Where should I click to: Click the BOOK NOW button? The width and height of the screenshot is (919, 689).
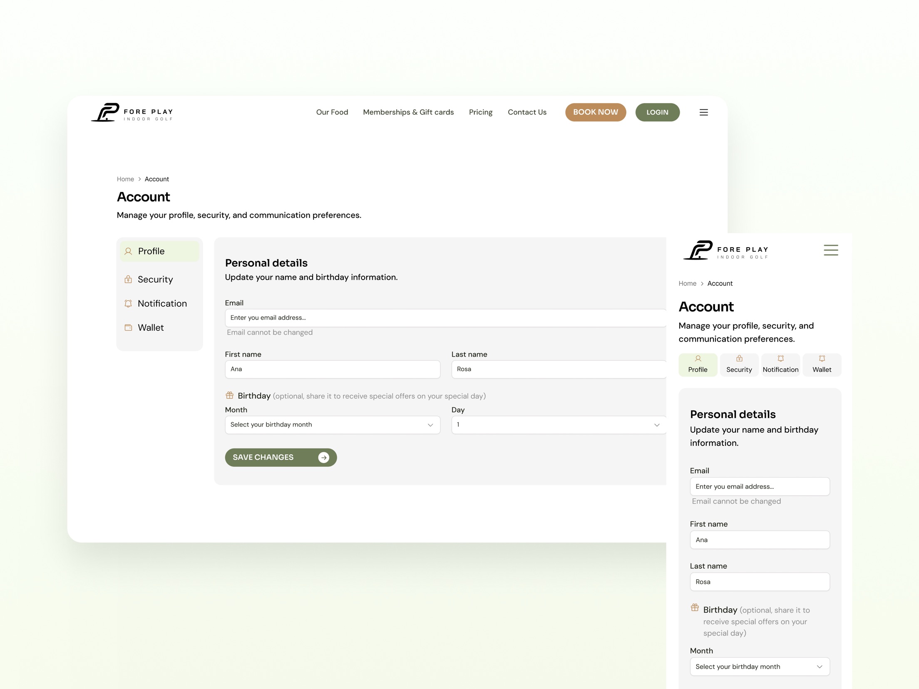(596, 112)
